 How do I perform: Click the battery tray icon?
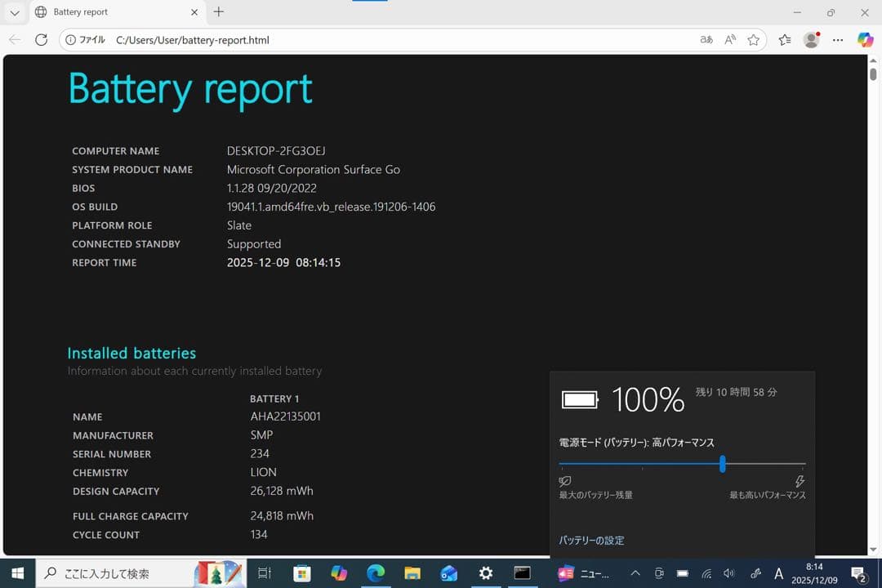(x=682, y=573)
